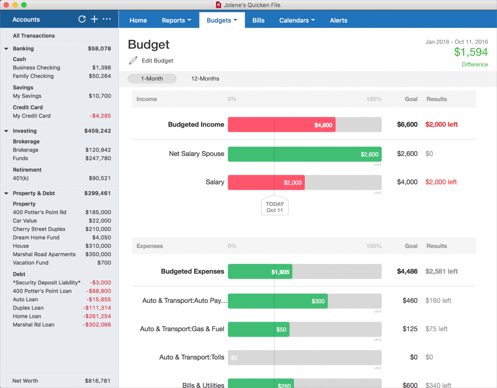
Task: Click the small chart icon under Salary bar
Action: (378, 193)
